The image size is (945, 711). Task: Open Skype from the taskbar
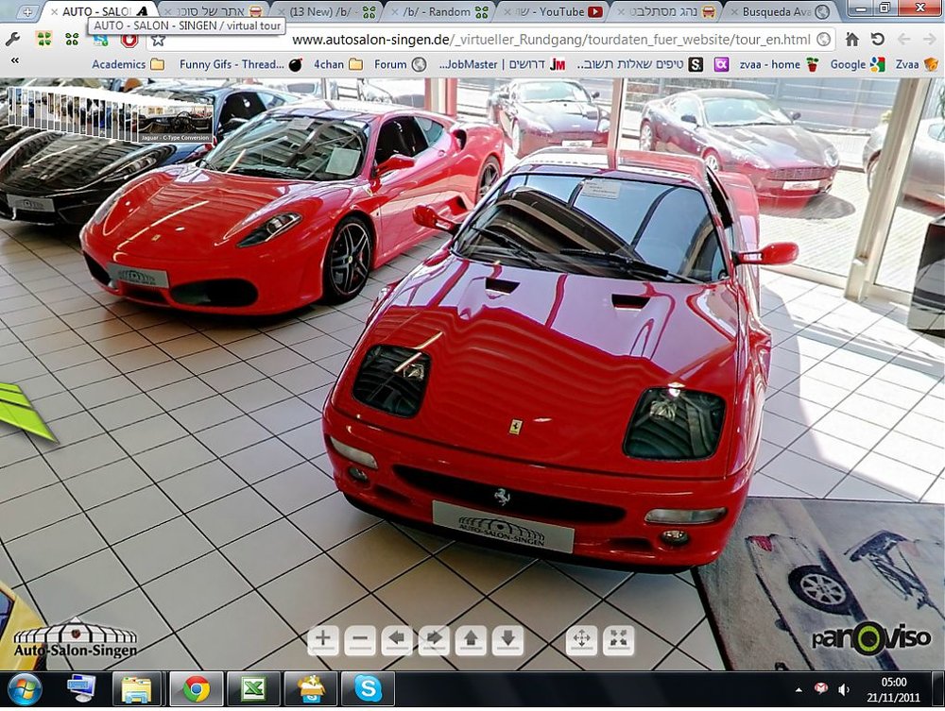click(x=368, y=688)
